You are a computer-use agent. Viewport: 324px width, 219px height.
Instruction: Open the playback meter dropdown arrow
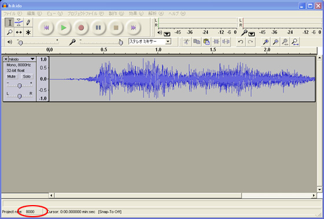coord(167,34)
